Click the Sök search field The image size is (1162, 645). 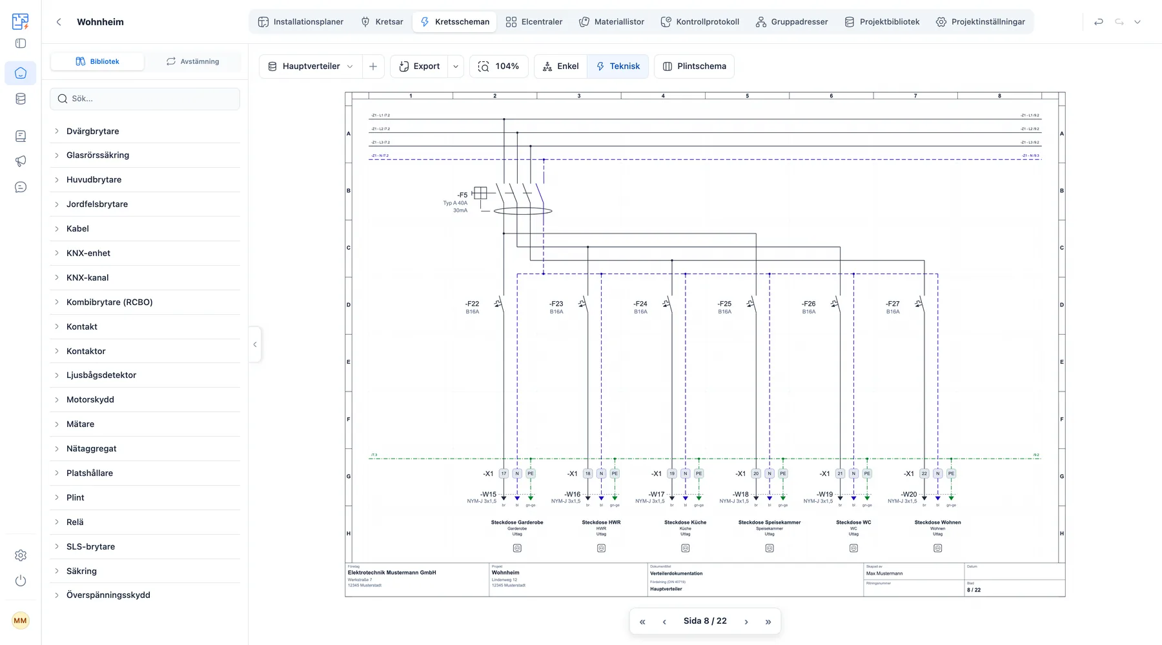(145, 99)
